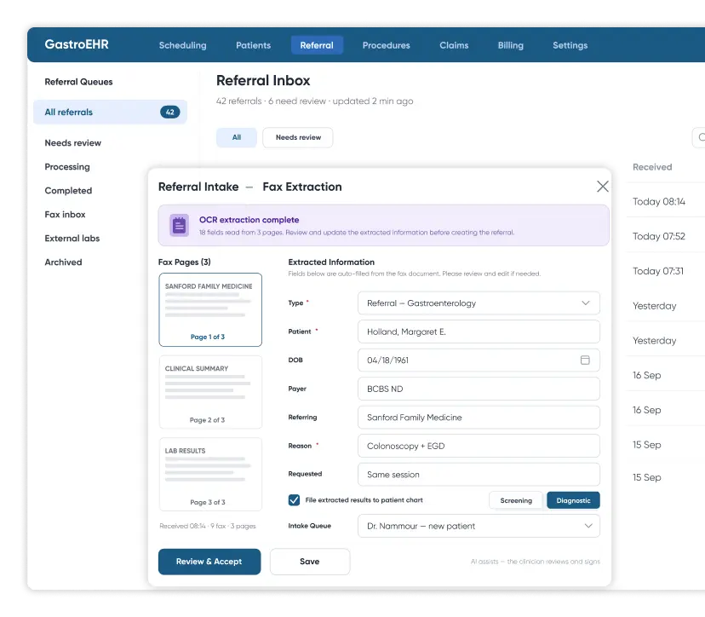Select fax Page 1 of 3 thumbnail
Viewport: 705px width, 617px height.
[210, 309]
